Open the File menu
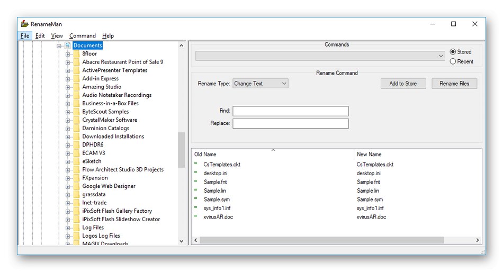 tap(25, 35)
